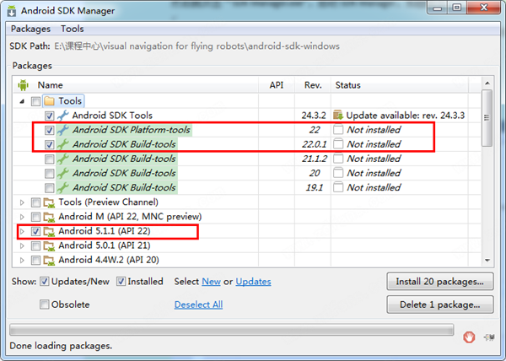Image resolution: width=506 pixels, height=361 pixels.
Task: Click the Tools folder icon
Action: tap(50, 101)
